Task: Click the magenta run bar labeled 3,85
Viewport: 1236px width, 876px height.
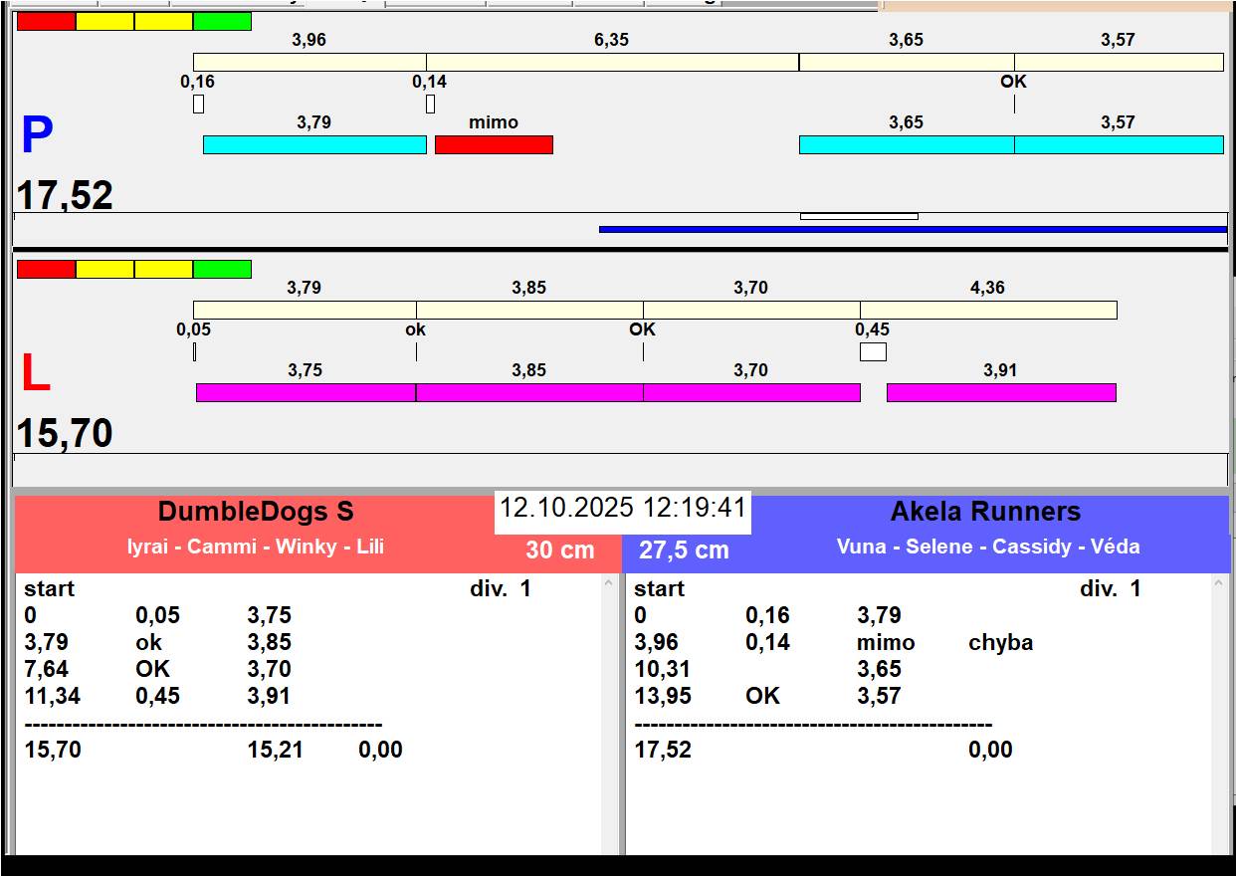Action: click(529, 392)
